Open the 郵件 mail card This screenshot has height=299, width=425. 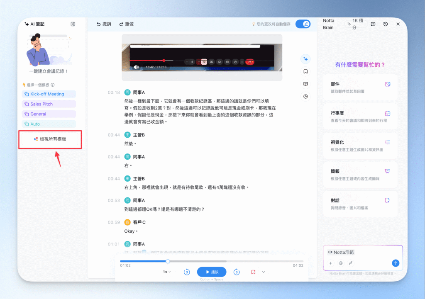coord(360,88)
